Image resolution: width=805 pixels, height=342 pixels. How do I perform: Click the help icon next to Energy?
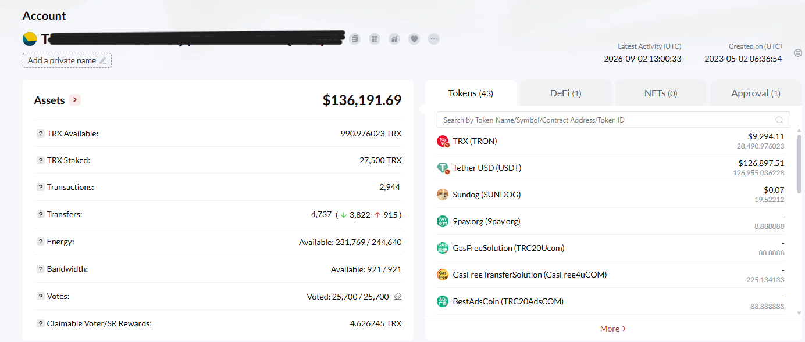pos(40,242)
